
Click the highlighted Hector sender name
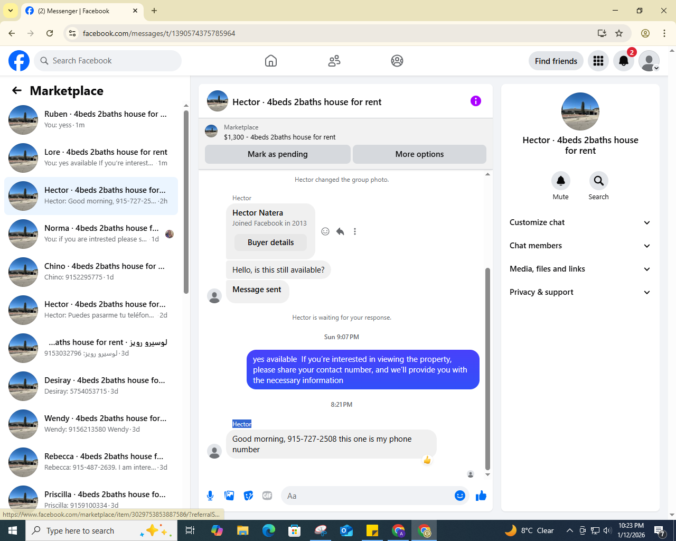coord(242,424)
